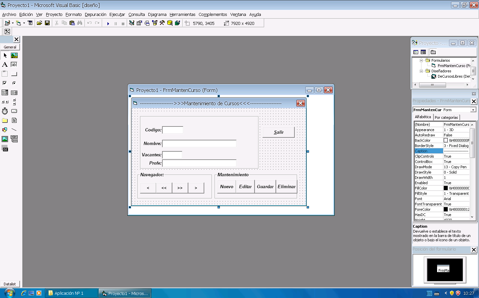Click the ForeColor color swatch
This screenshot has width=479, height=298.
(x=446, y=209)
